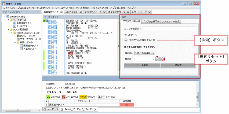This screenshot has width=229, height=114.
Task: Select 入出力テスト under テストケース
Action: click(23, 26)
